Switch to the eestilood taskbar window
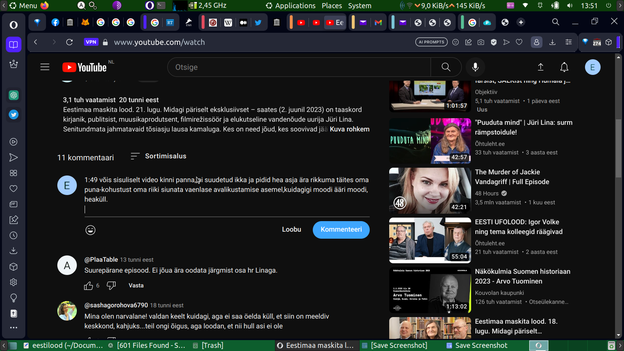624x351 pixels. 64,346
